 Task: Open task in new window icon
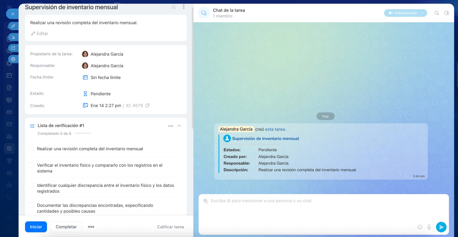tap(13, 48)
